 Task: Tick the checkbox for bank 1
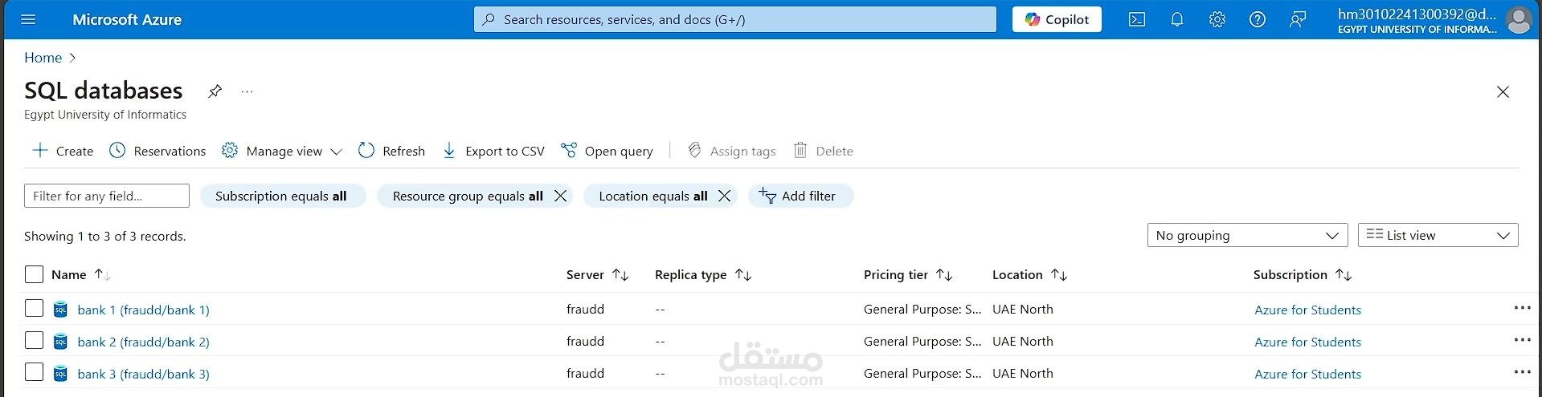point(34,308)
